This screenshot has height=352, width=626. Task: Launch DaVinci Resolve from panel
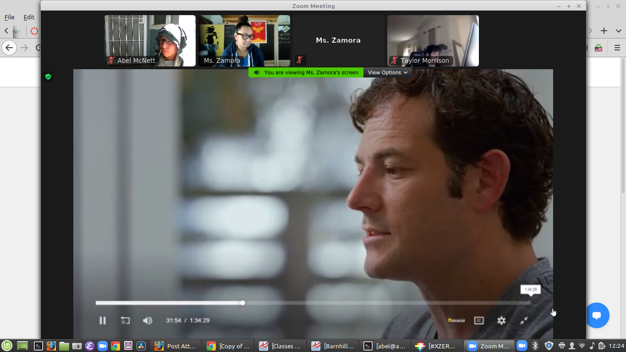[x=141, y=346]
